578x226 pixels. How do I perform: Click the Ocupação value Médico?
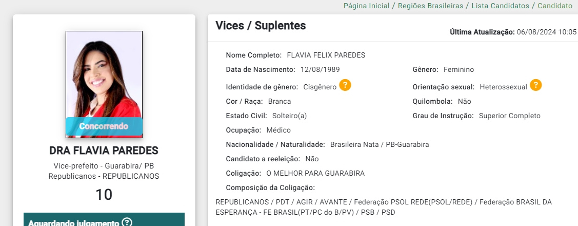pos(278,130)
